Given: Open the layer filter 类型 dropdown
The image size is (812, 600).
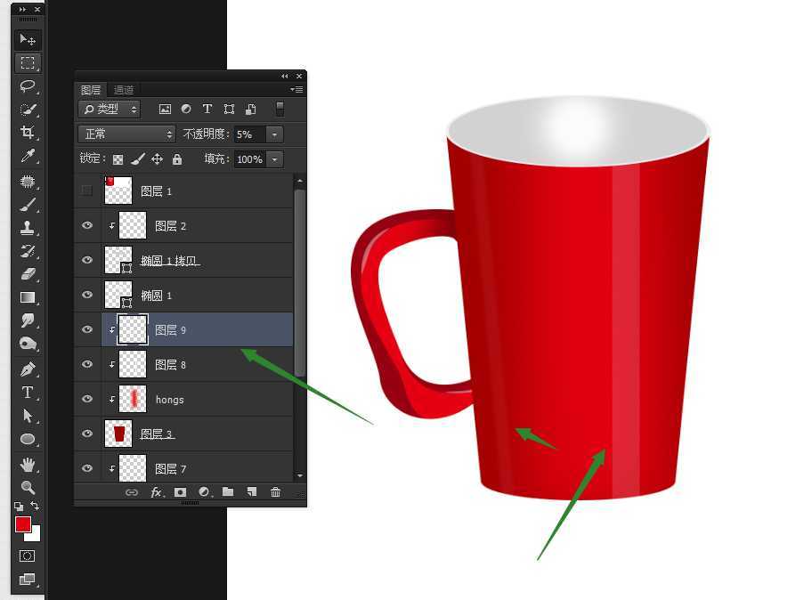Looking at the screenshot, I should click(110, 109).
